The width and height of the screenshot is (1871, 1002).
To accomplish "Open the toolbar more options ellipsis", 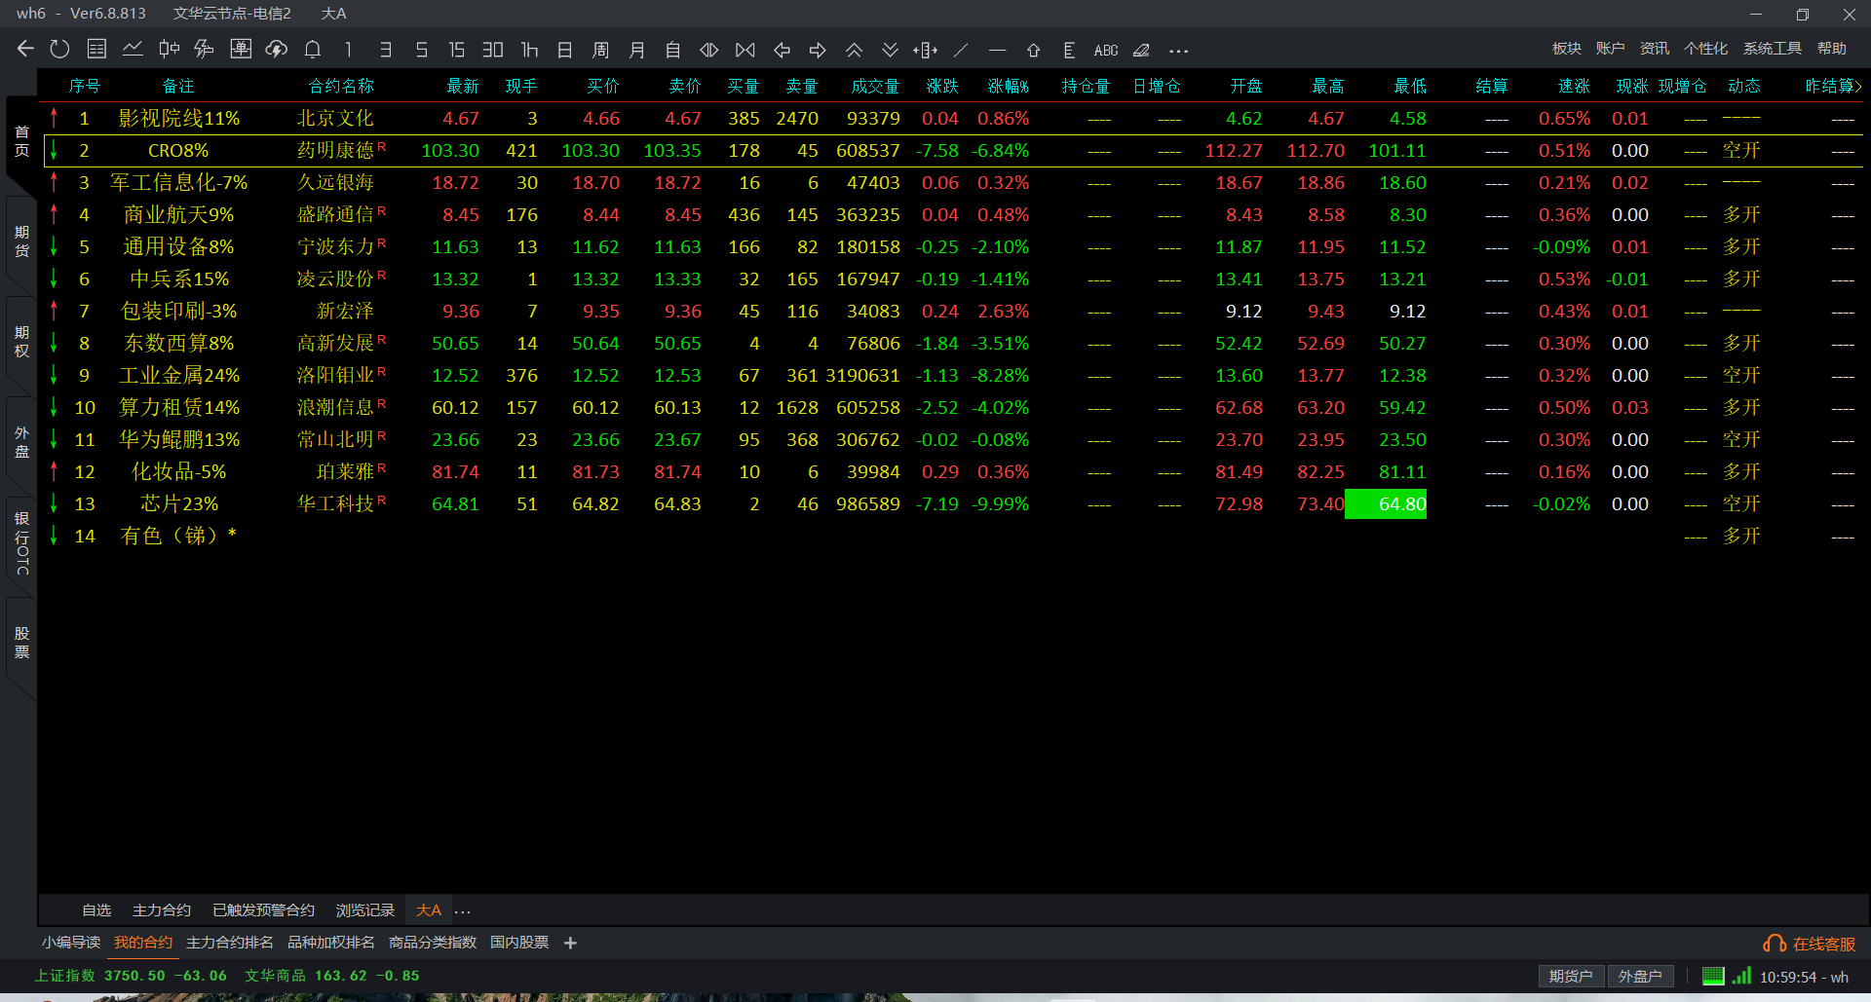I will [x=1178, y=51].
